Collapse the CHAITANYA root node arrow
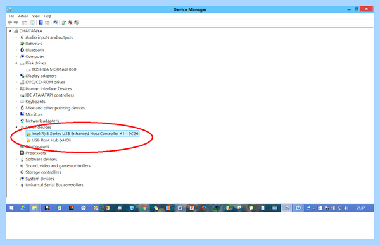 click(x=10, y=31)
